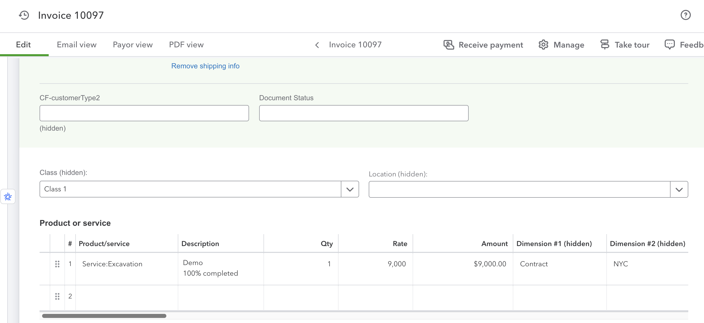
Task: Go to previous invoice with left chevron
Action: (317, 45)
